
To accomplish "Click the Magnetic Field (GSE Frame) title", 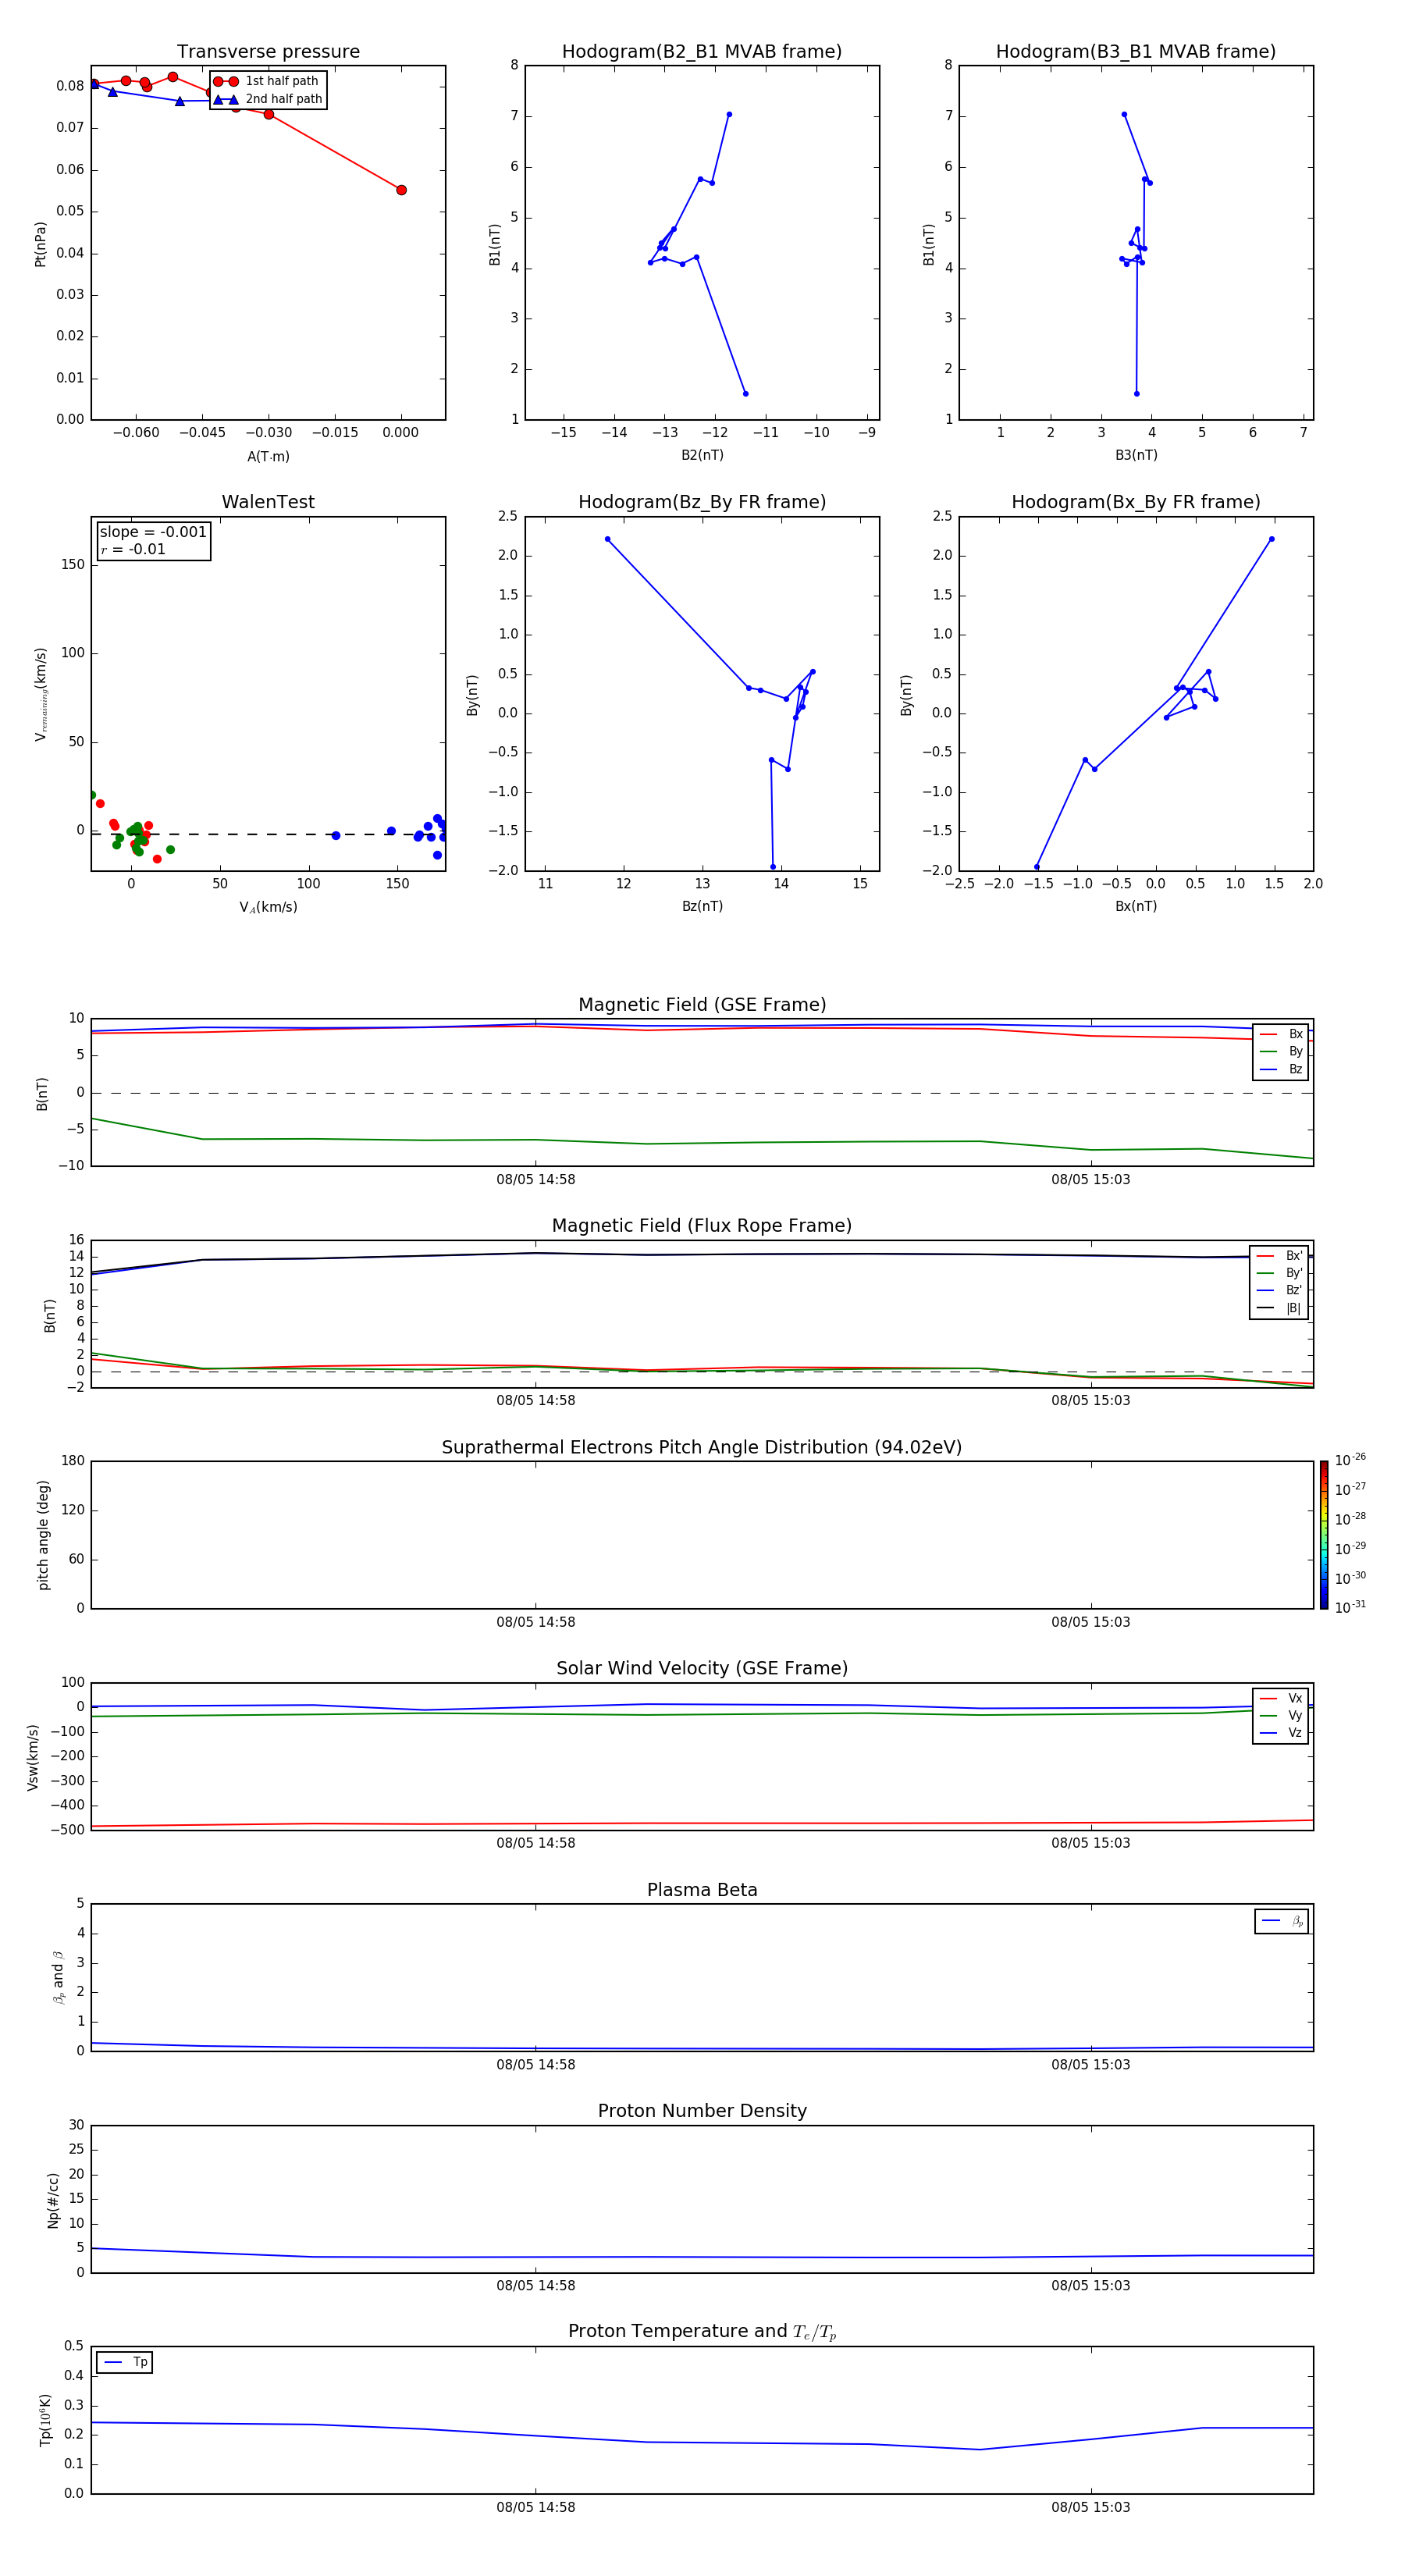I will (x=702, y=1005).
